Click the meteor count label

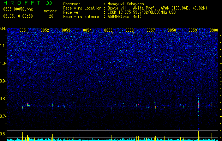50,11
